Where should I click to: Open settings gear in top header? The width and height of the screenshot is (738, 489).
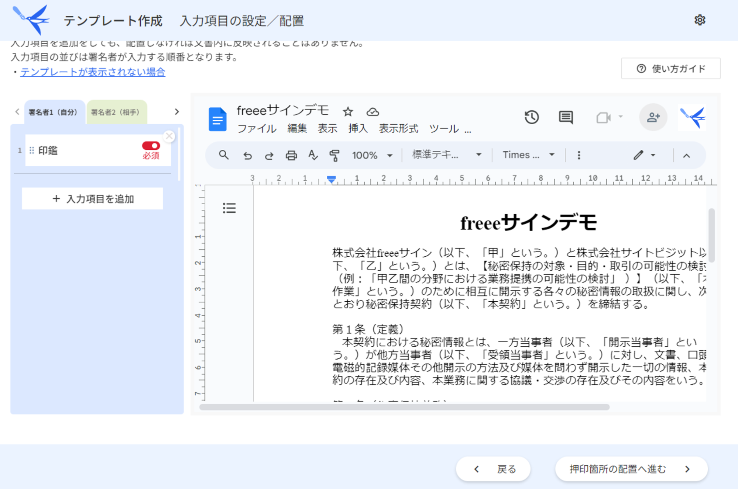pyautogui.click(x=700, y=20)
